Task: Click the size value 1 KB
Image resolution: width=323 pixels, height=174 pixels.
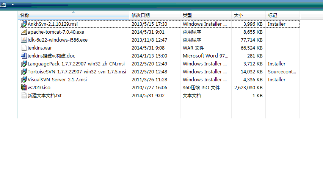Action: click(257, 96)
